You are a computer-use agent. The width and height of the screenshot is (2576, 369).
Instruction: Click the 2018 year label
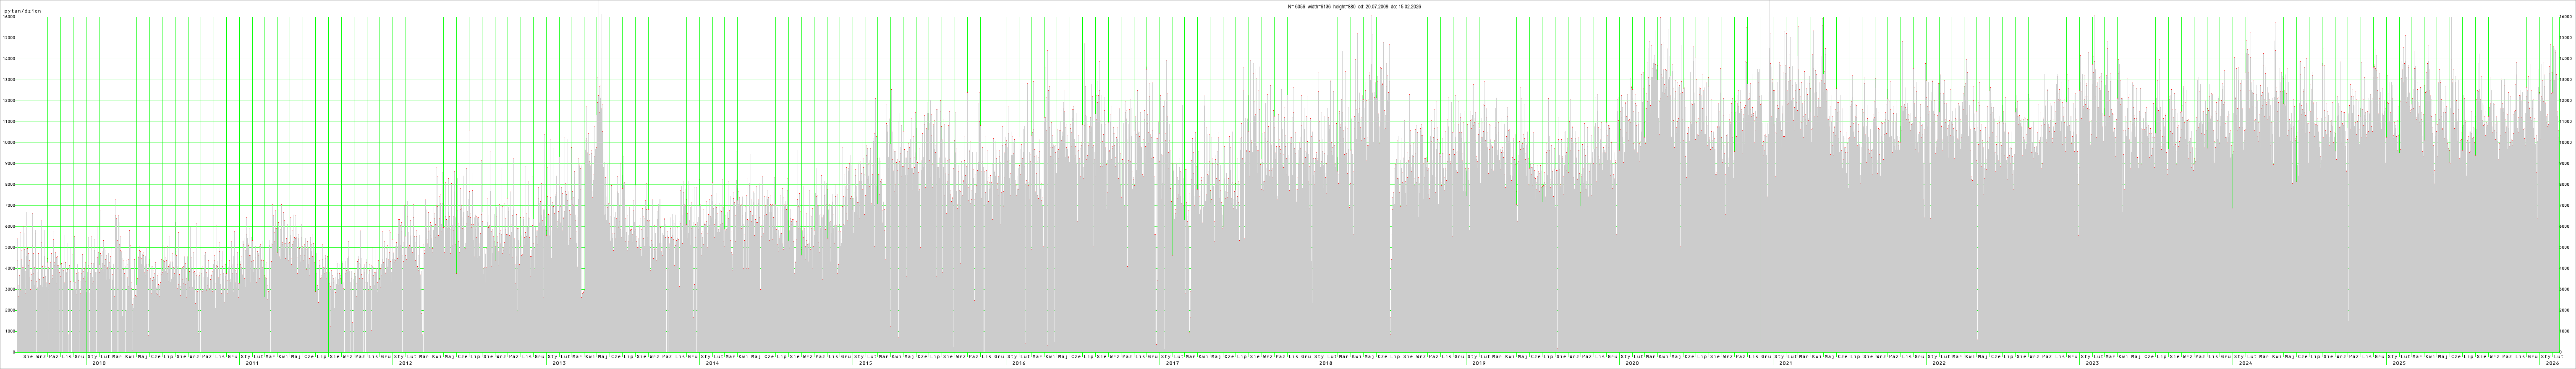(x=1325, y=363)
